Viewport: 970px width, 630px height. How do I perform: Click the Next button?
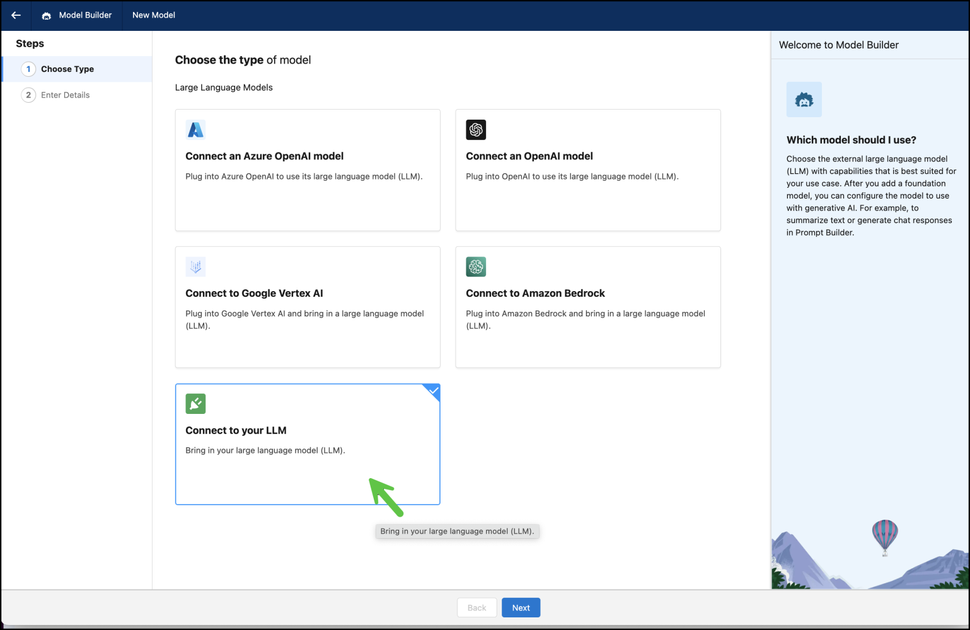pyautogui.click(x=521, y=608)
